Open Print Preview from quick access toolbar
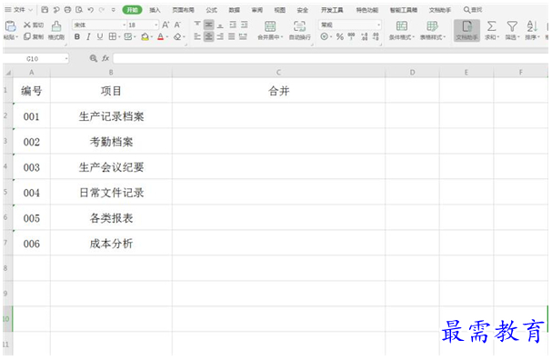 79,10
